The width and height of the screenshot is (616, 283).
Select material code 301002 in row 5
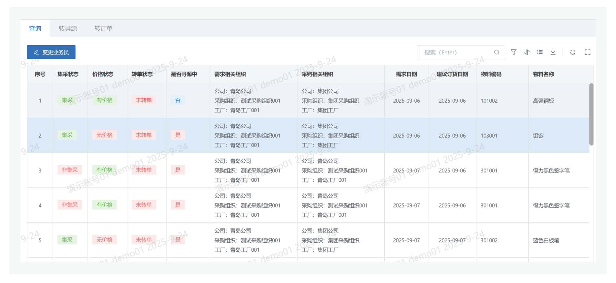tap(489, 240)
